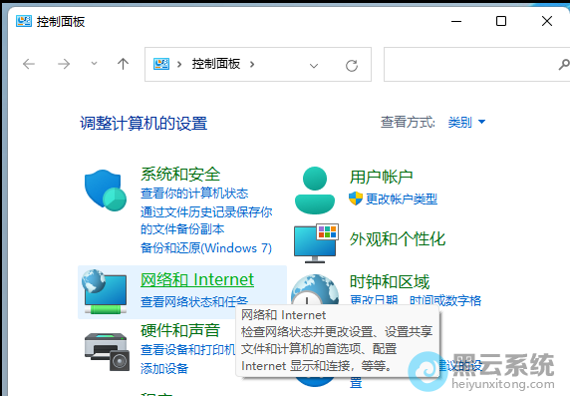Open 网络和 Internet category
The height and width of the screenshot is (396, 570).
click(197, 280)
